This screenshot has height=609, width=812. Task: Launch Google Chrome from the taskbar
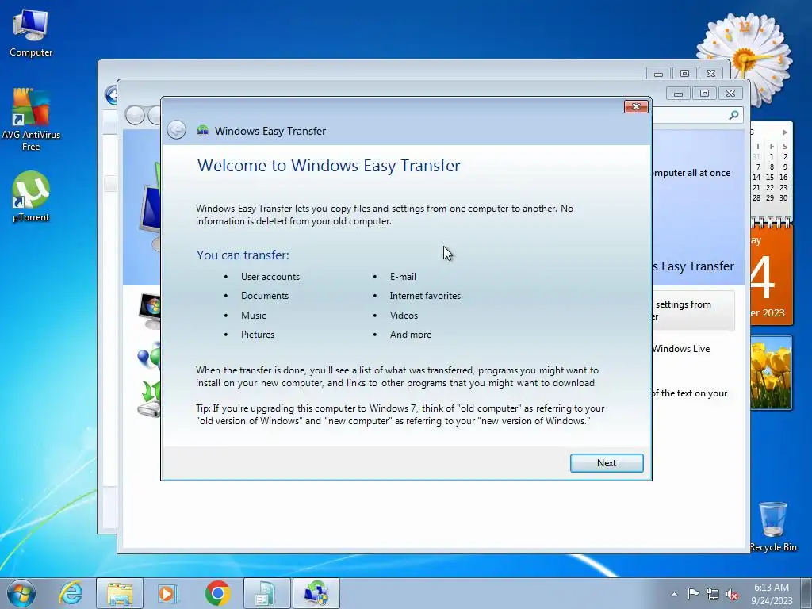coord(217,593)
